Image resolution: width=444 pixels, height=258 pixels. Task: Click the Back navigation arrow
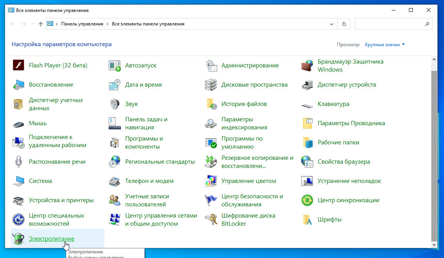tap(12, 24)
